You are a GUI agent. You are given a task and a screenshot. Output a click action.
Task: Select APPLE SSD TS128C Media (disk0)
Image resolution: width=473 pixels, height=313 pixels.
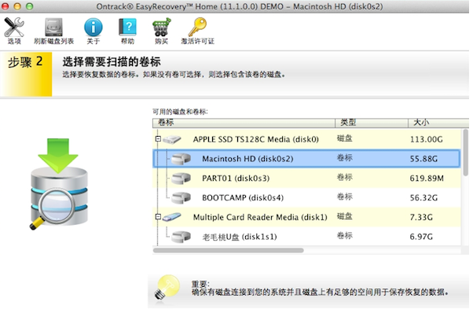(306, 139)
